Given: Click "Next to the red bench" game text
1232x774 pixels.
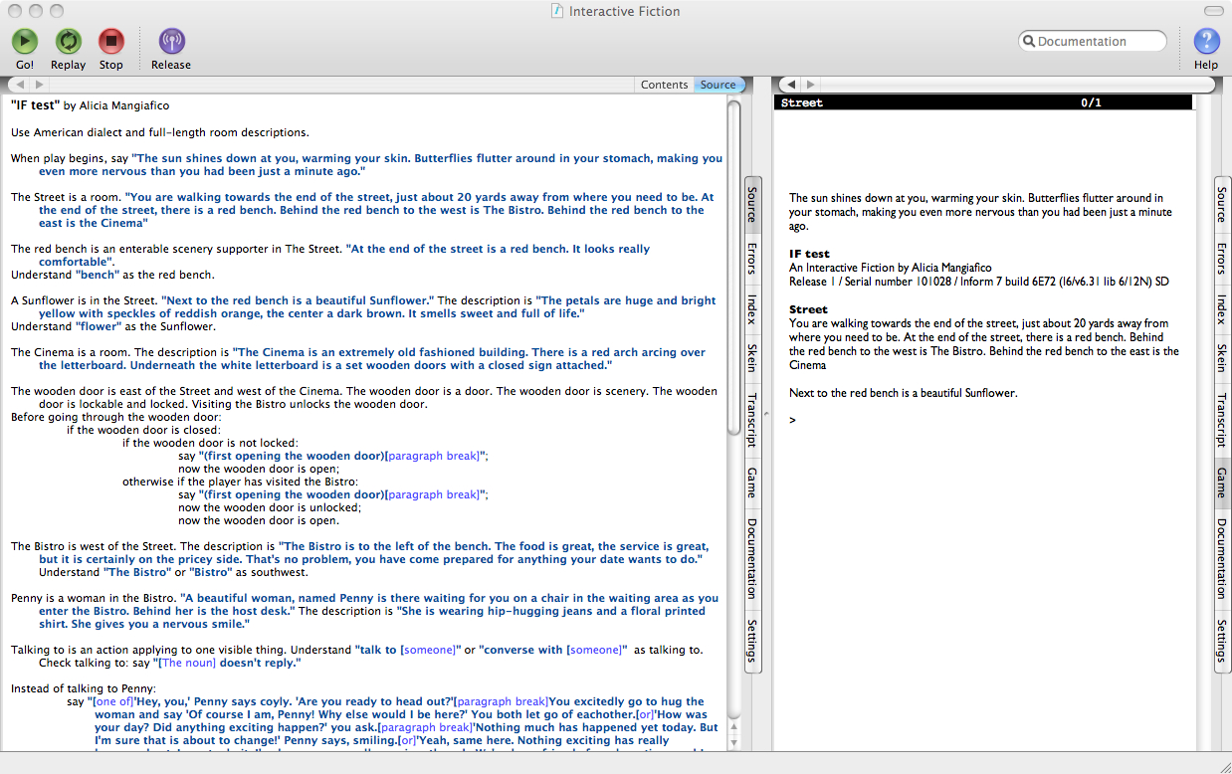Looking at the screenshot, I should click(904, 393).
